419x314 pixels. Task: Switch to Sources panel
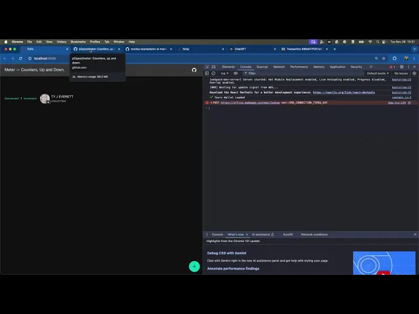tap(262, 67)
